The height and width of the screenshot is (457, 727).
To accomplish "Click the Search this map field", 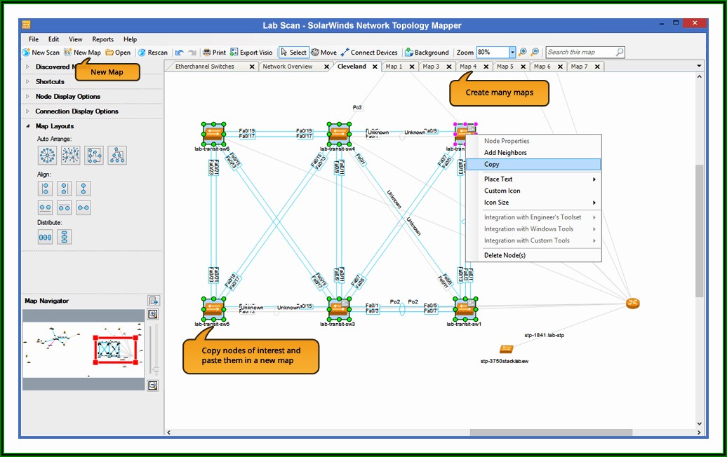I will click(581, 53).
